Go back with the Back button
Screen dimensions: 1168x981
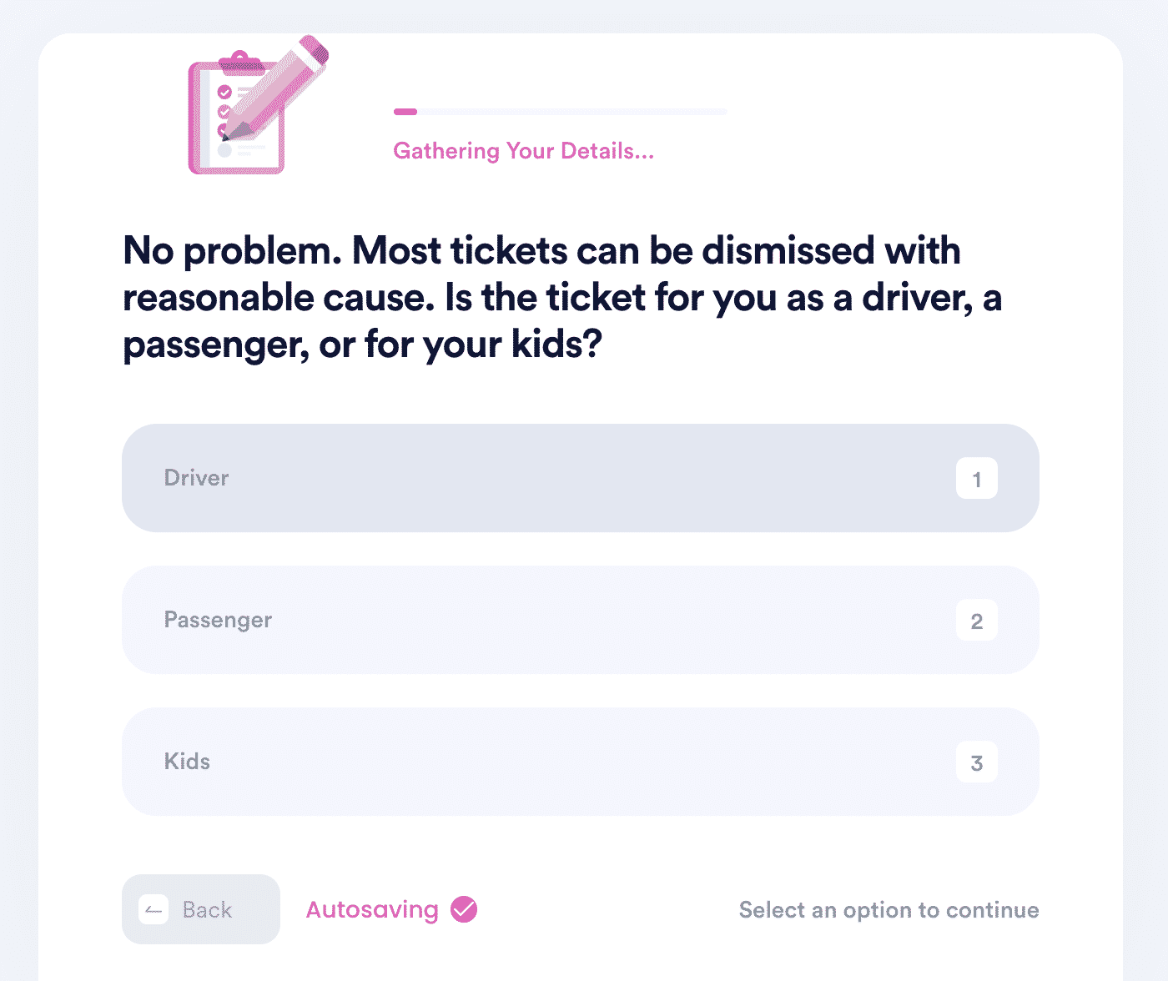coord(201,909)
